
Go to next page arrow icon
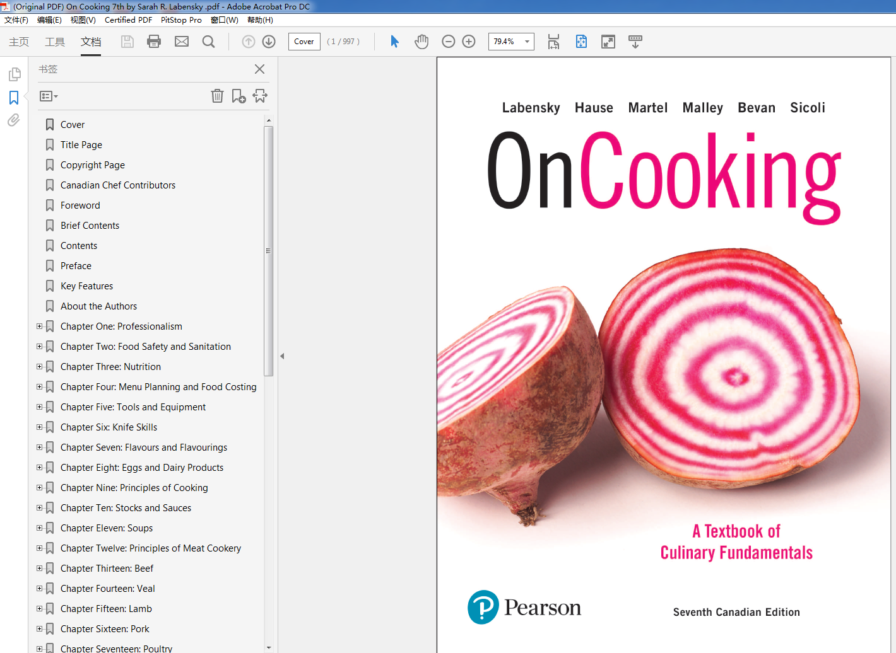click(269, 42)
